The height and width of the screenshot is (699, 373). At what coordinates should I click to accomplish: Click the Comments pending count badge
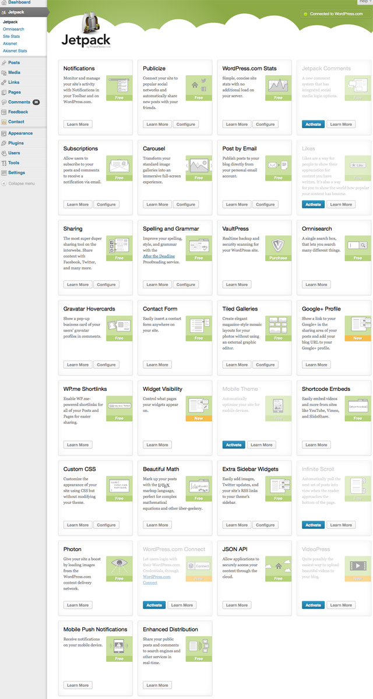(x=36, y=102)
